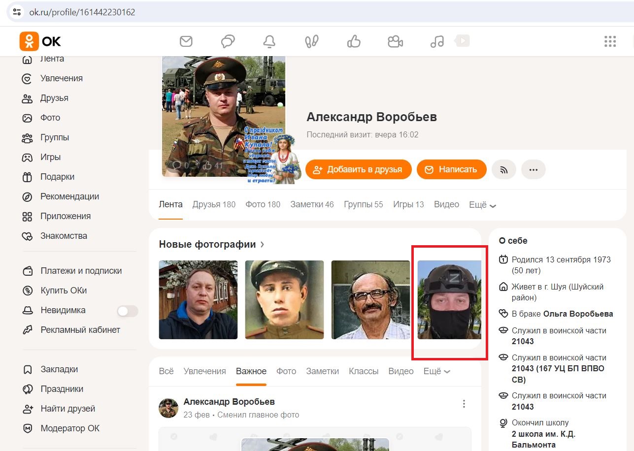This screenshot has width=634, height=451.
Task: Open the thumbs-up events icon
Action: (354, 41)
